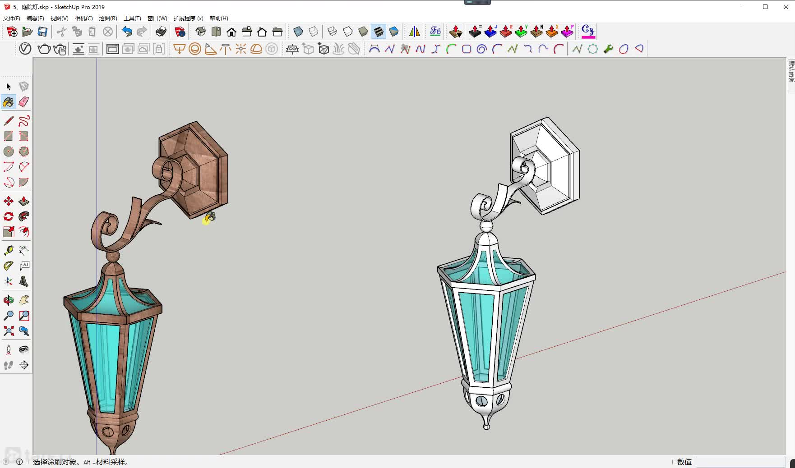The height and width of the screenshot is (468, 795).
Task: Pick the Tape Measure tool
Action: (9, 251)
